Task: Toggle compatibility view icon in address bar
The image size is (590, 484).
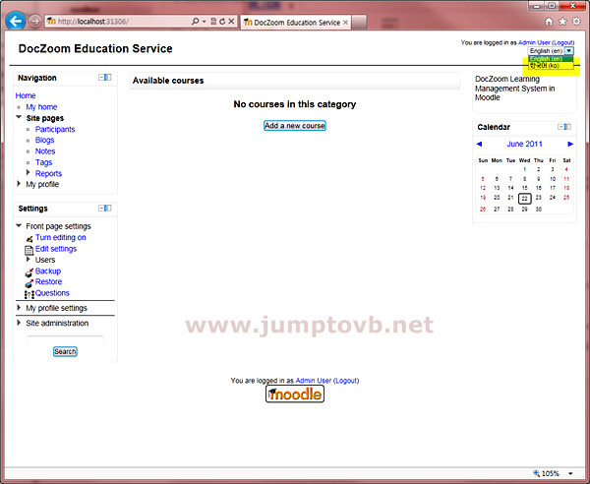Action: pyautogui.click(x=213, y=22)
